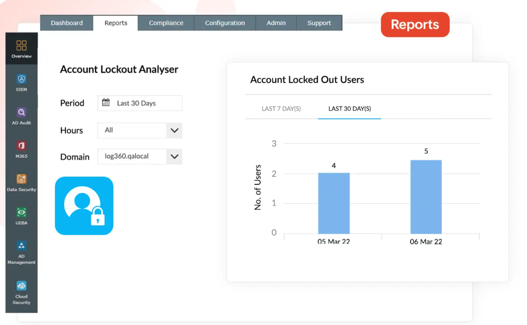Image resolution: width=527 pixels, height=325 pixels.
Task: Open the Overview sidebar icon
Action: (21, 46)
